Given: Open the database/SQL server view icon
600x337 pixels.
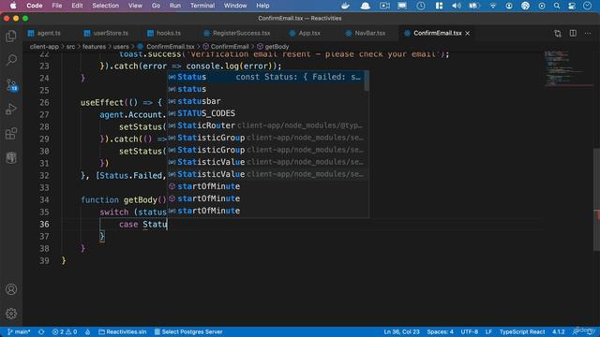Looking at the screenshot, I should 11,157.
